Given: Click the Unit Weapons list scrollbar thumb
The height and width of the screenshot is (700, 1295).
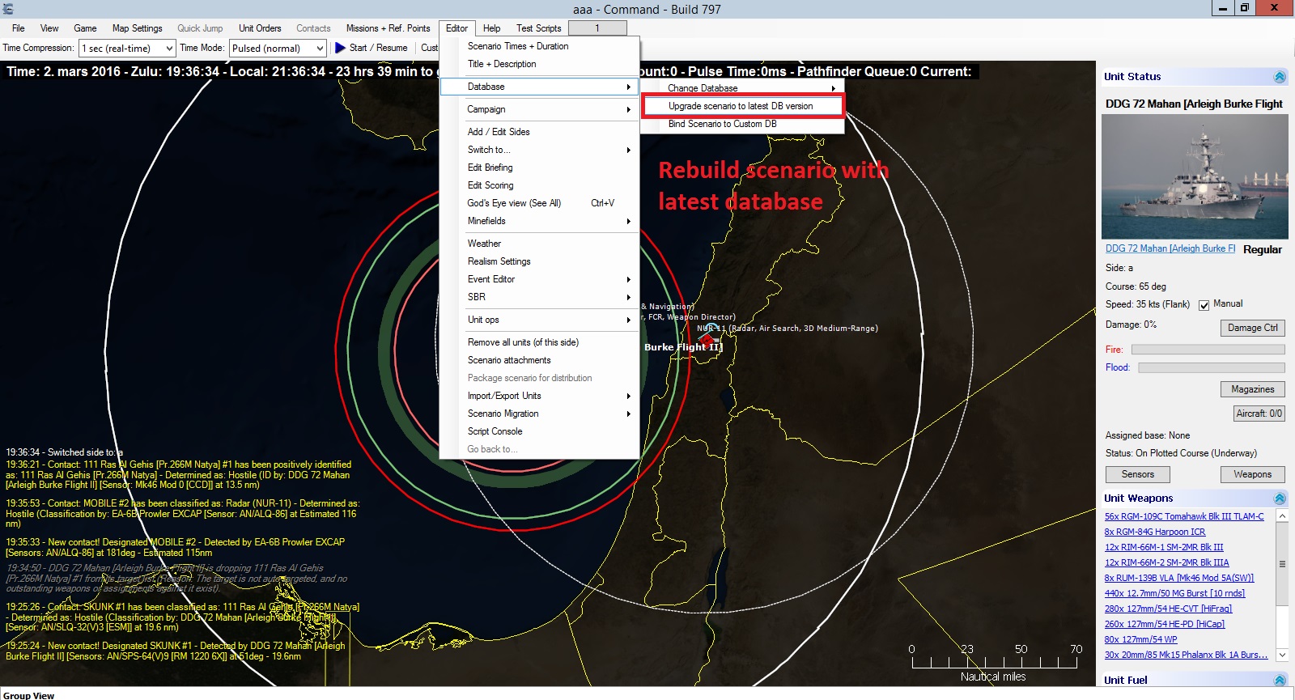Looking at the screenshot, I should tap(1282, 564).
